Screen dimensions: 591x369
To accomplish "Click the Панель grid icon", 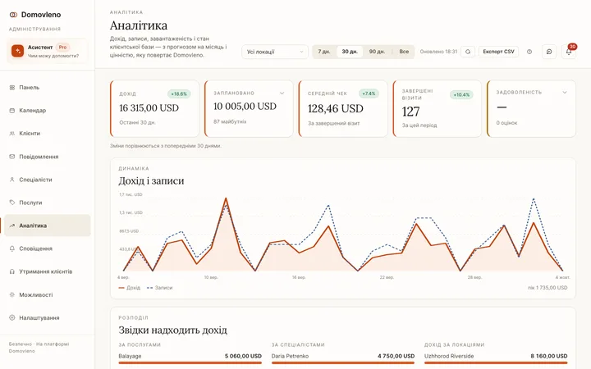I will coord(12,88).
